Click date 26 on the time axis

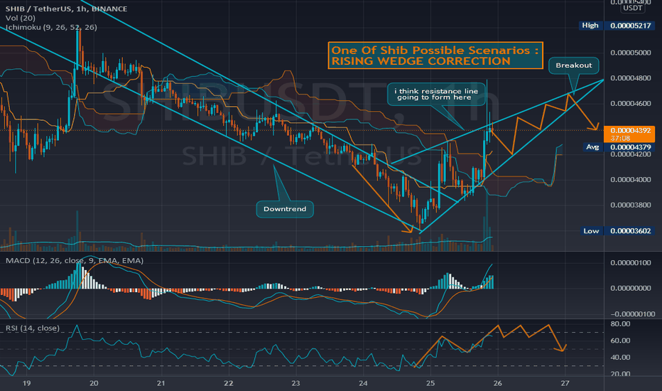[498, 383]
